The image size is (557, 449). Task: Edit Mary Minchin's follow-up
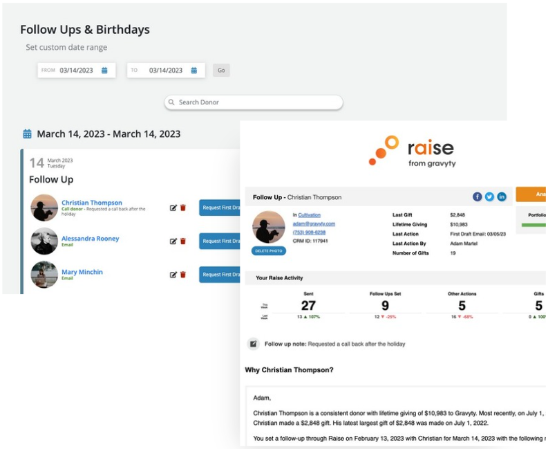click(173, 275)
